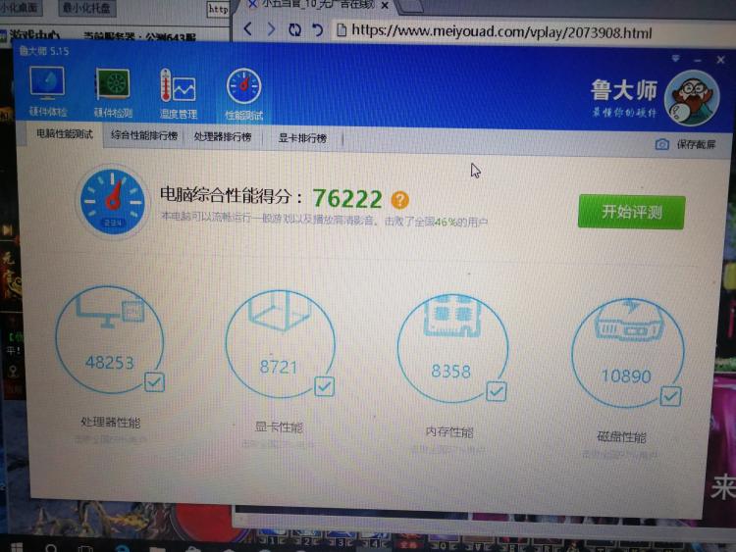Switch to the 处理器排行榜 tab

(x=223, y=137)
